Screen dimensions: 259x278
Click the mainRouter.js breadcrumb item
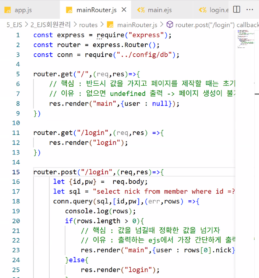(x=137, y=25)
